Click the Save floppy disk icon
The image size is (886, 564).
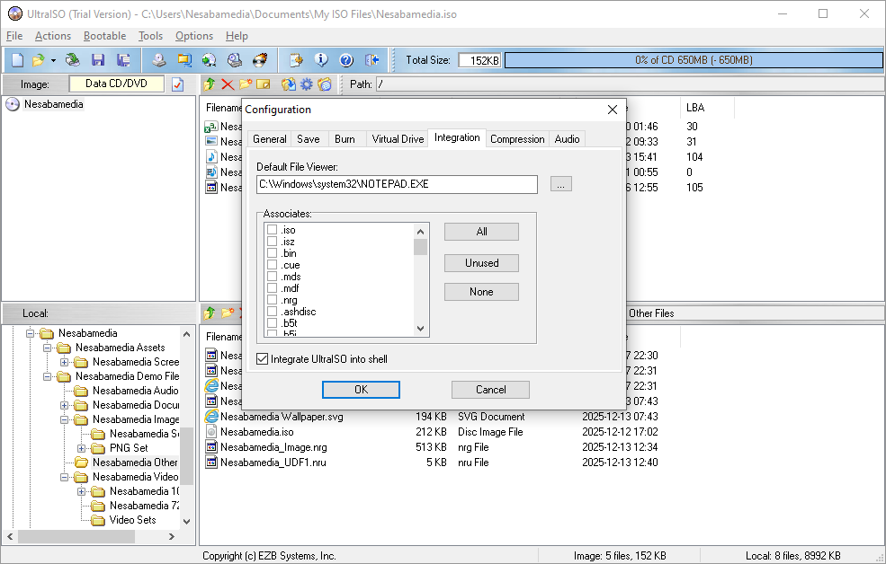coord(98,60)
